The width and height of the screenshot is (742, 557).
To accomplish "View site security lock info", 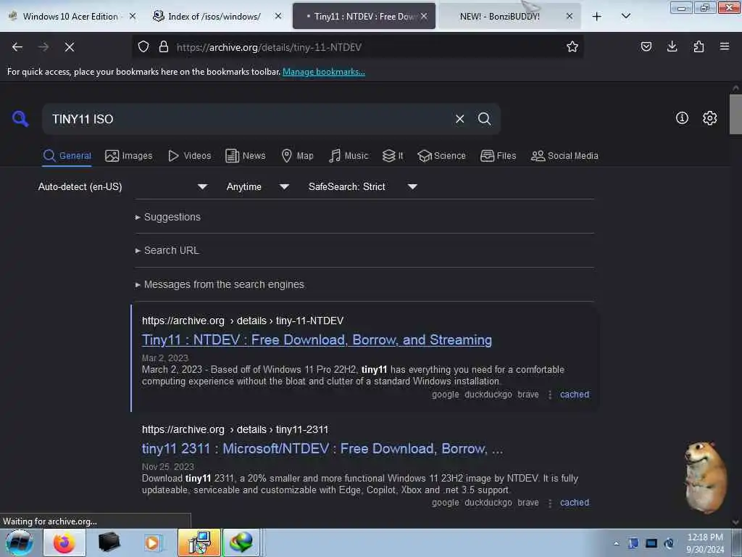I will tap(164, 46).
